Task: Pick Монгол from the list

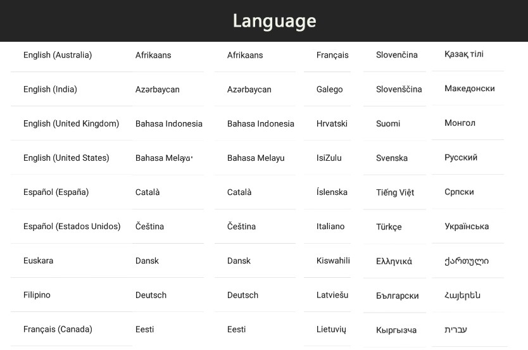Action: pos(468,123)
